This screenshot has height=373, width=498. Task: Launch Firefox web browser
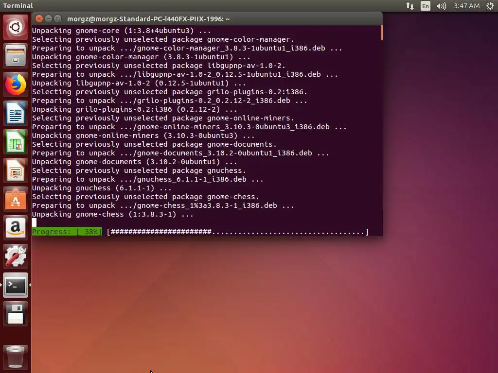click(x=16, y=85)
